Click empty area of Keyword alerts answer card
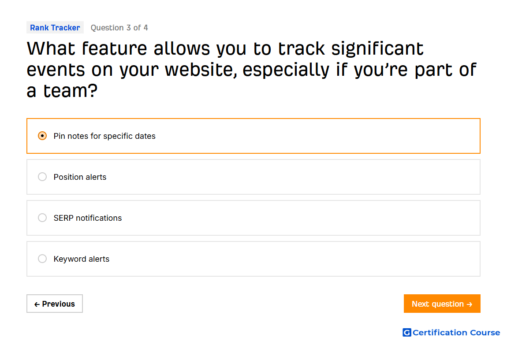The height and width of the screenshot is (341, 507). tap(291, 259)
